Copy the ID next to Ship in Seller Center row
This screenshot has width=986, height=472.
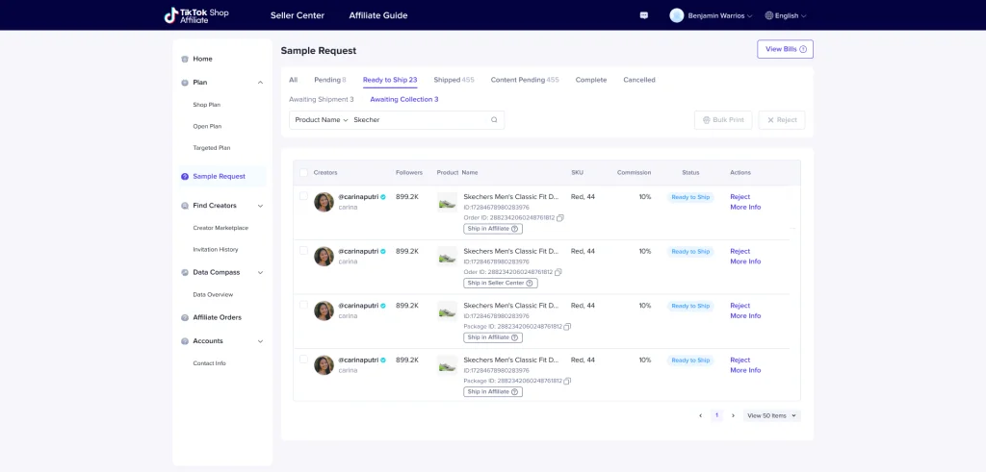click(x=558, y=272)
